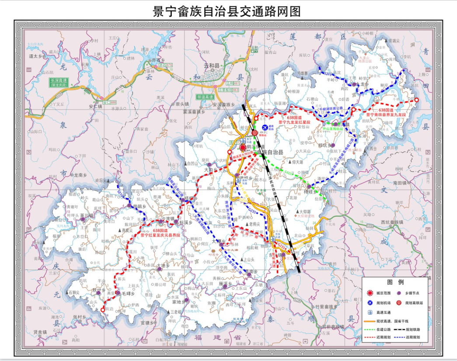Click the purple node at 梧桐乡

[x=183, y=200]
